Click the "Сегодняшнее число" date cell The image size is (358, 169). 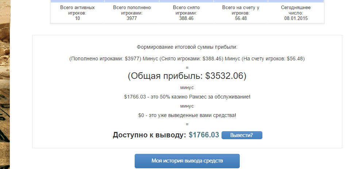pos(296,13)
